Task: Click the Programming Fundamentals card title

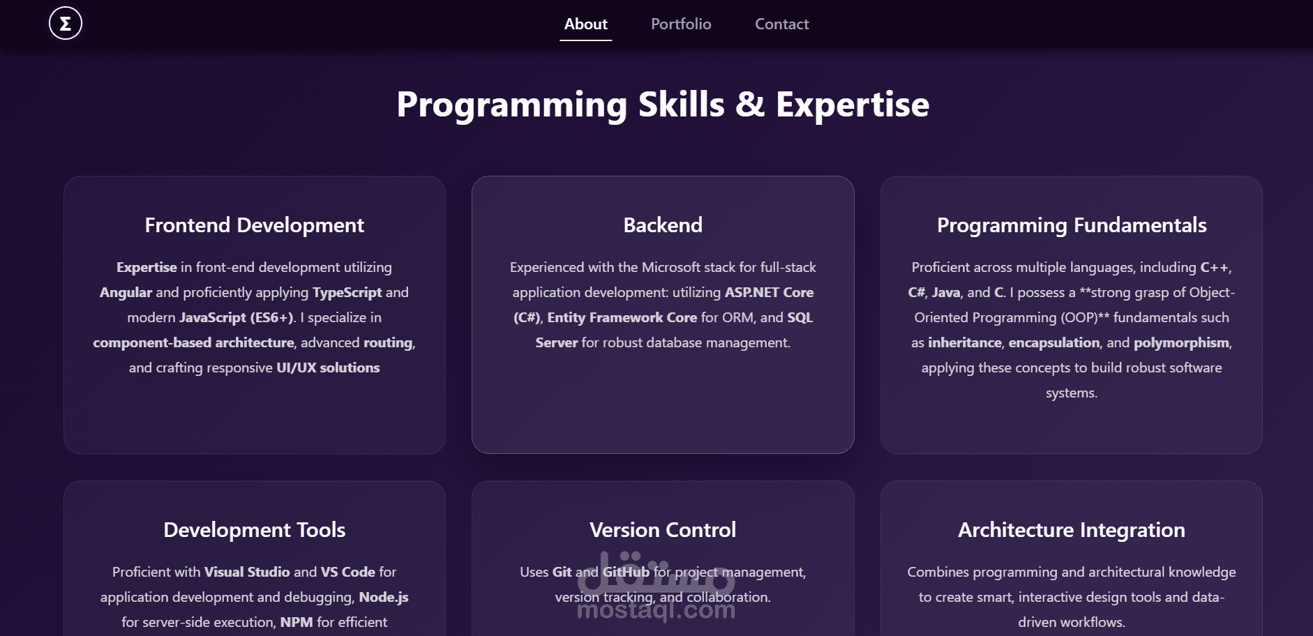Action: click(x=1072, y=225)
